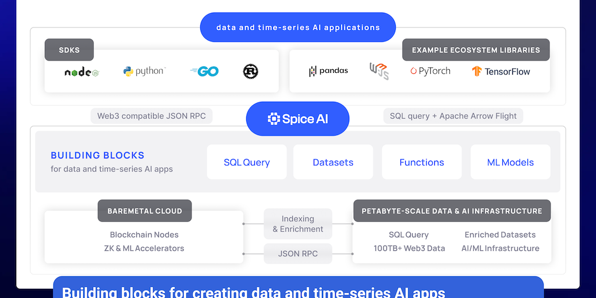Click the Spice AI logo pill
This screenshot has height=298, width=596.
[x=297, y=119]
